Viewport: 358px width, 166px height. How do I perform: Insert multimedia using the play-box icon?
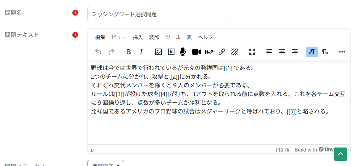pyautogui.click(x=171, y=52)
